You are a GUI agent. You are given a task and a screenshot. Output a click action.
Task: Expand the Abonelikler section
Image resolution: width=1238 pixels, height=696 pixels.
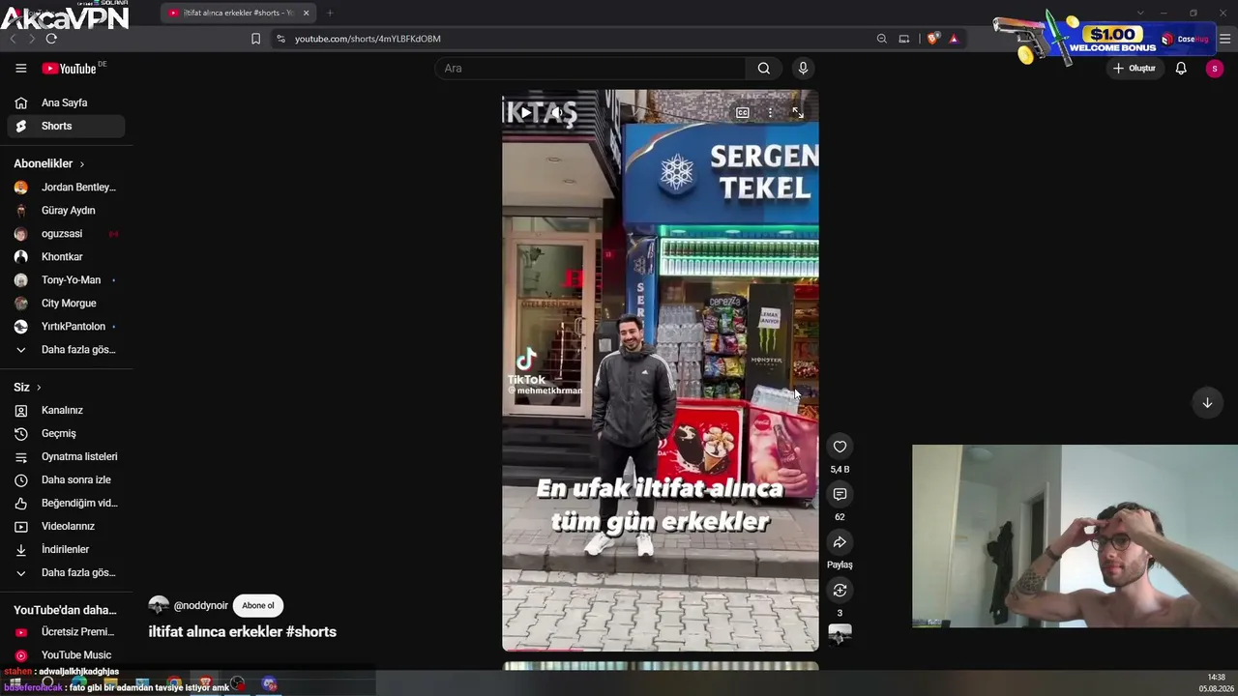[48, 164]
